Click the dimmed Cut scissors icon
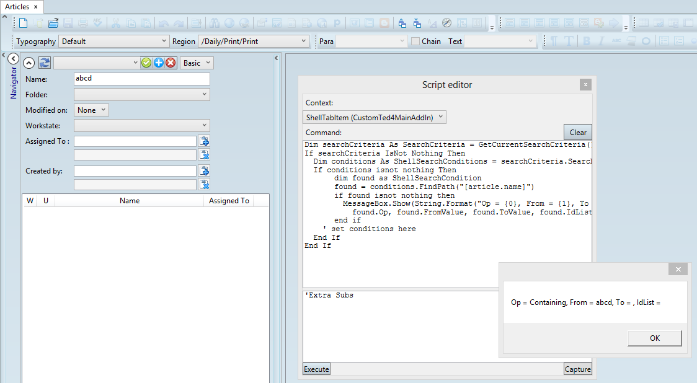Screen dimensions: 697x383 116,23
